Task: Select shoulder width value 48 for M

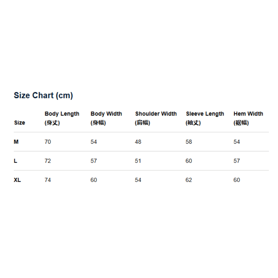Action: click(138, 142)
